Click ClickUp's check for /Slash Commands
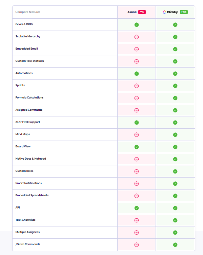The width and height of the screenshot is (203, 255). coord(175,244)
